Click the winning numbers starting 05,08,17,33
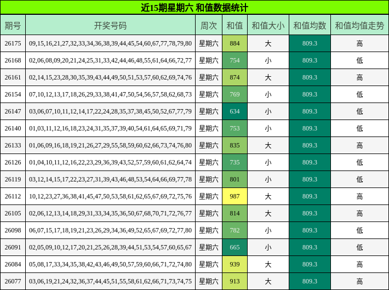This screenshot has width=389, height=290. (110, 264)
